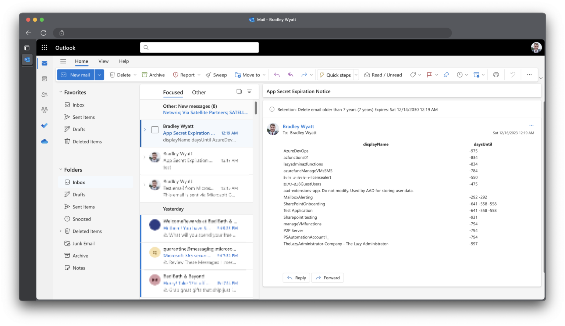Screen dimensions: 565x326
Task: Collapse the Favorites section
Action: tap(61, 92)
